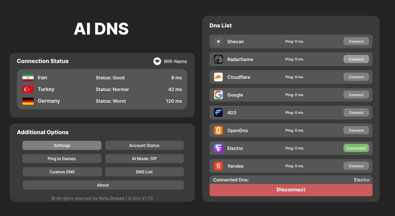Click the AI DNS title
Screen dimensions: 395x216
tap(101, 29)
